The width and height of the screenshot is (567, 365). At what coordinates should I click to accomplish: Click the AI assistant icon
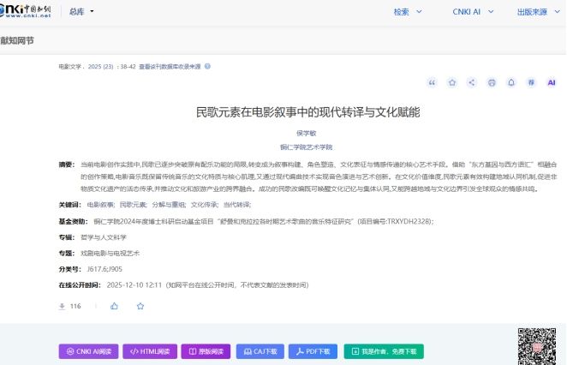point(552,83)
